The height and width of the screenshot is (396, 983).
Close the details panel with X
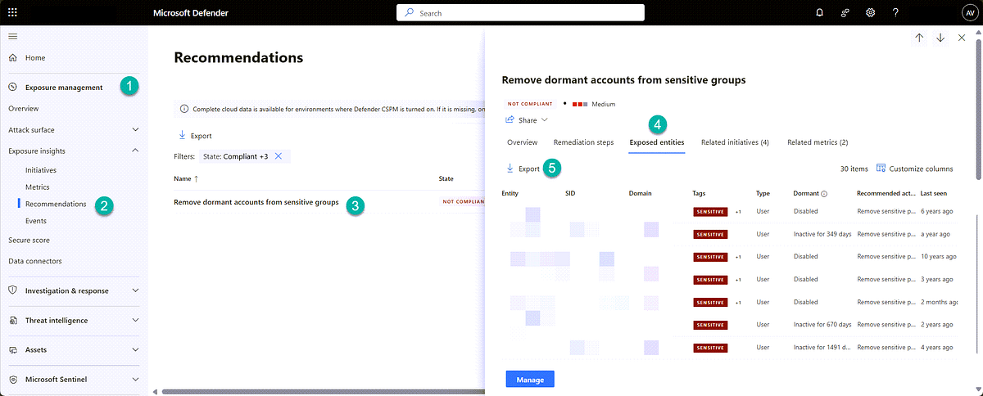[x=962, y=38]
